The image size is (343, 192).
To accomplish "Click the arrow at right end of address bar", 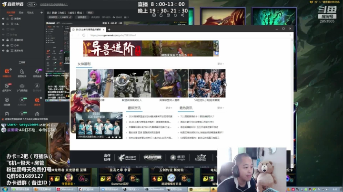I will click(290, 35).
